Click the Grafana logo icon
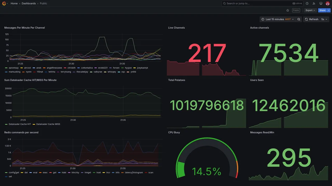Viewport: 332px width, 186px height. tap(4, 3)
